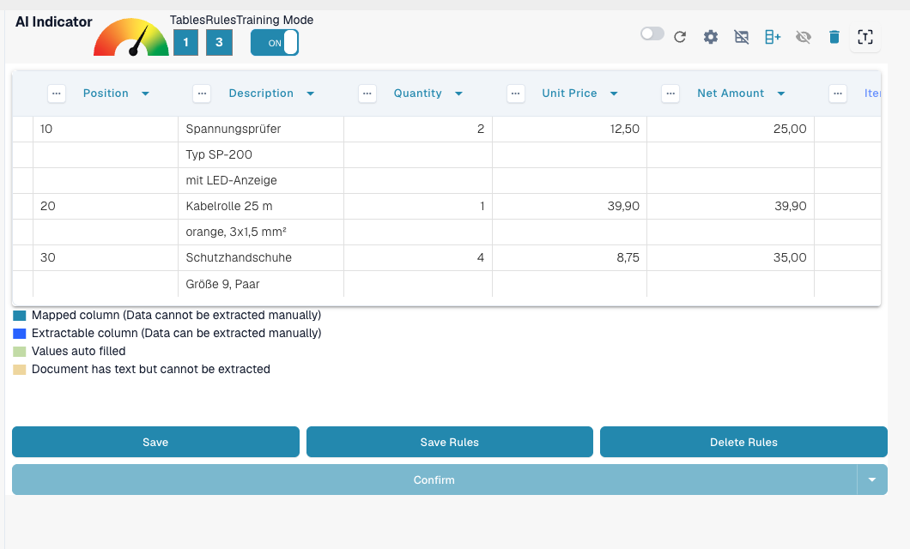Screen dimensions: 910x549
Task: Click the Extractable column legend color swatch
Action: [x=20, y=334]
